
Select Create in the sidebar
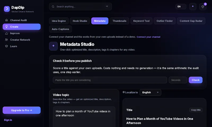(21, 27)
